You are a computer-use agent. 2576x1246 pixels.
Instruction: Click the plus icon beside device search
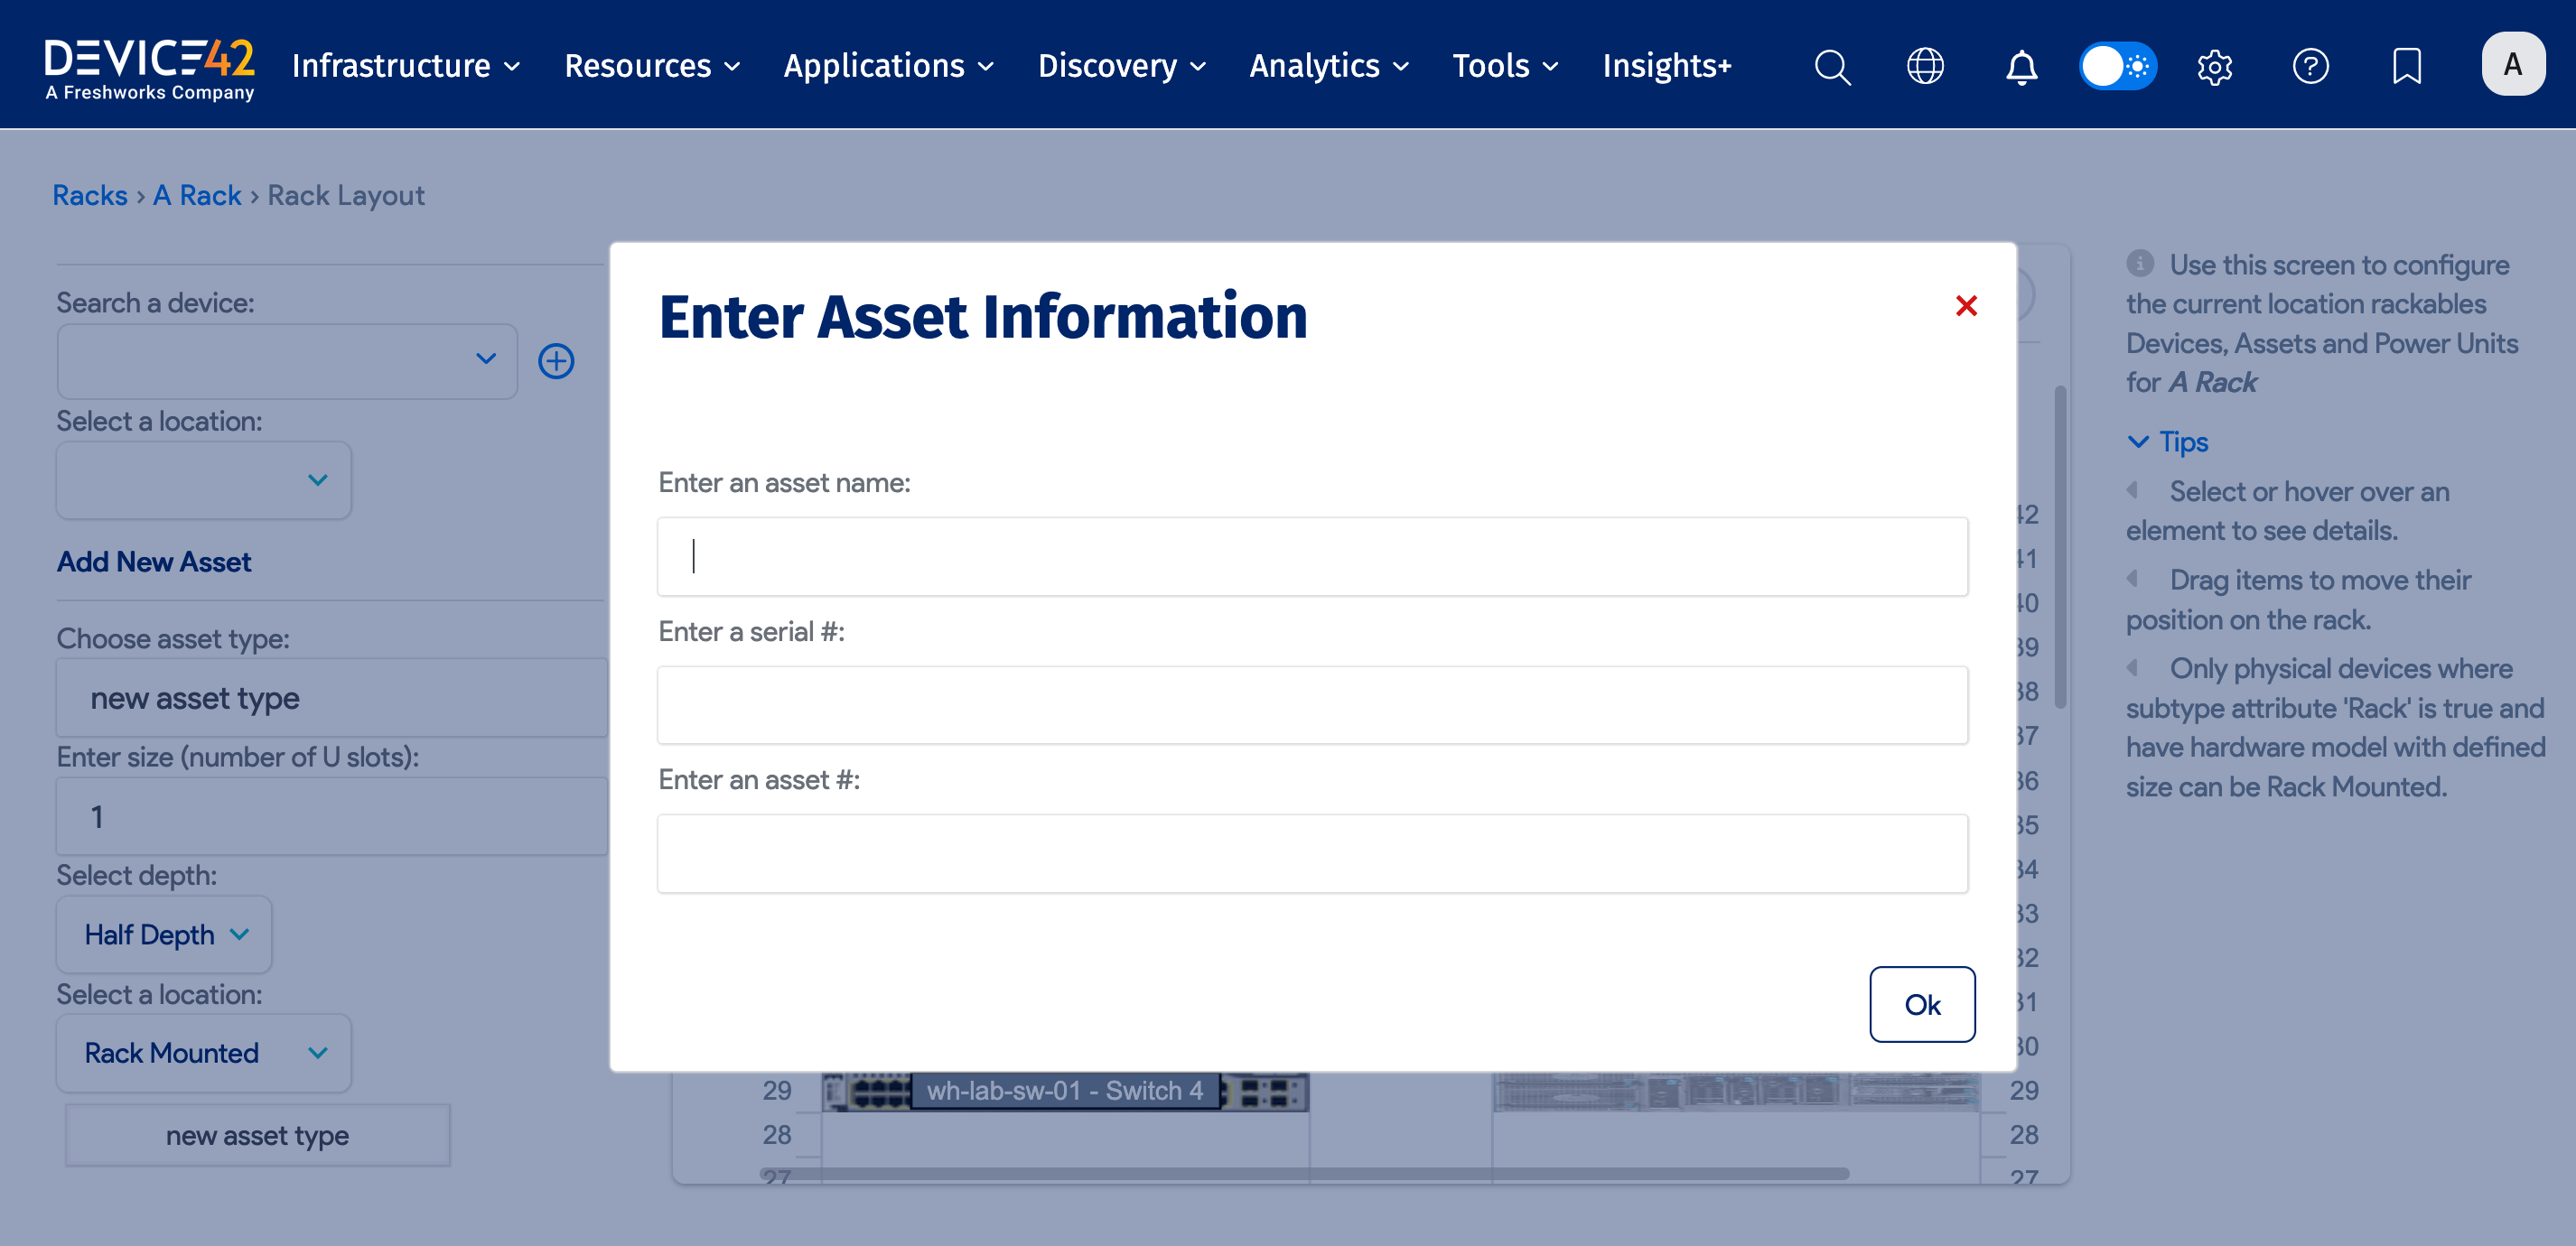click(556, 361)
